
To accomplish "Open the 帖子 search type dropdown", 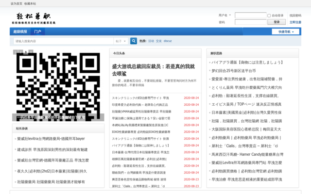I will pos(121,41).
